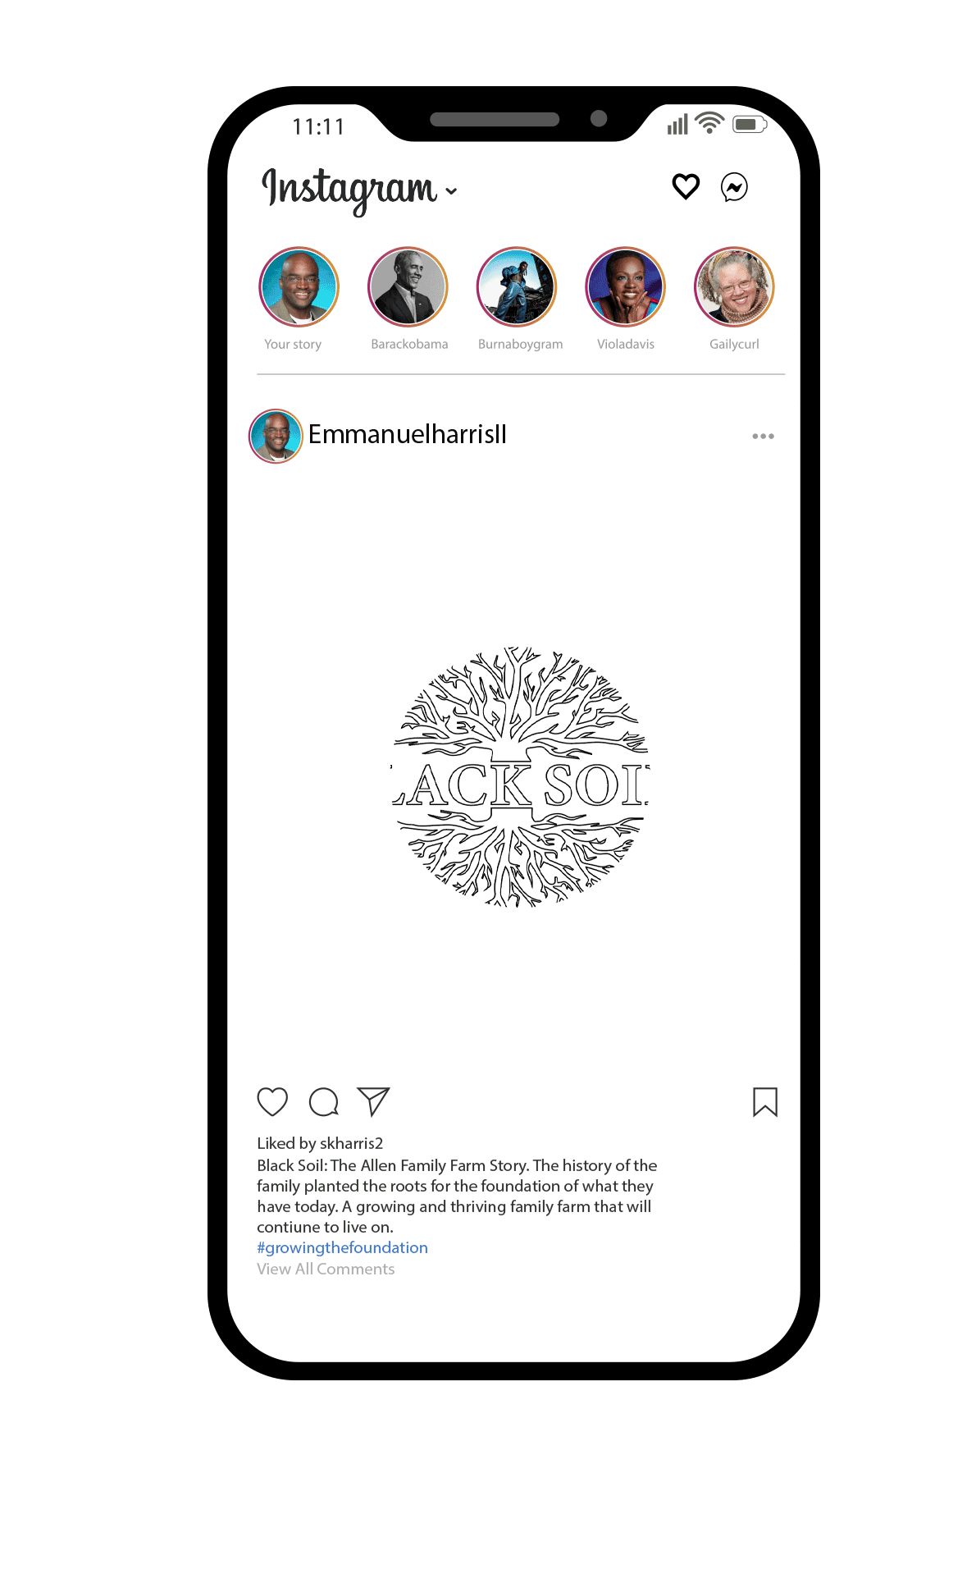
Task: View the Gailycurl story
Action: tap(734, 286)
